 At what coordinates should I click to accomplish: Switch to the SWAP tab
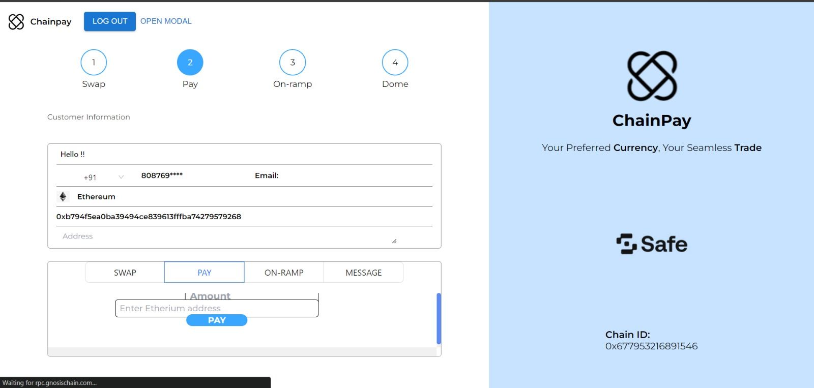125,273
